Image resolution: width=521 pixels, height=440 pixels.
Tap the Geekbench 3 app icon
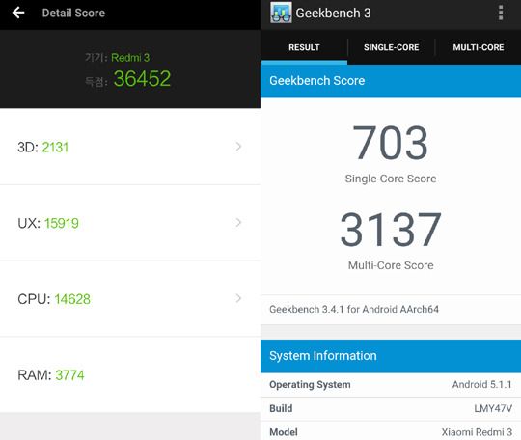[x=281, y=13]
